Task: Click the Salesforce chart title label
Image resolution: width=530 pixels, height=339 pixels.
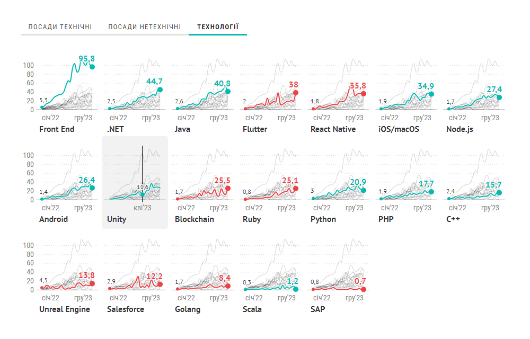Action: tap(126, 309)
